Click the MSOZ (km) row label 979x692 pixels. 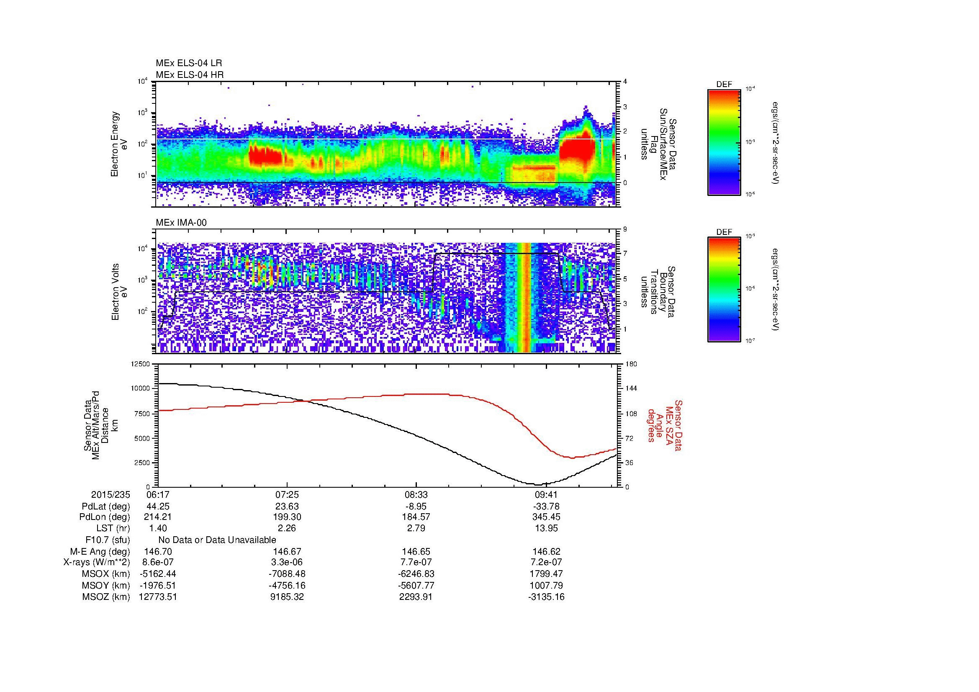pos(106,597)
